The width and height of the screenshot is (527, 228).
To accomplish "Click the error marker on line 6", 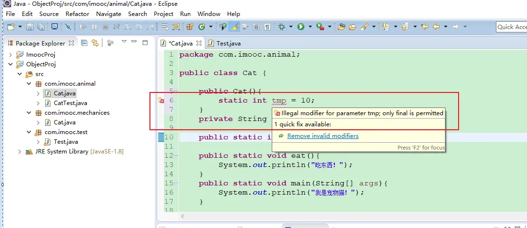I will pos(161,101).
